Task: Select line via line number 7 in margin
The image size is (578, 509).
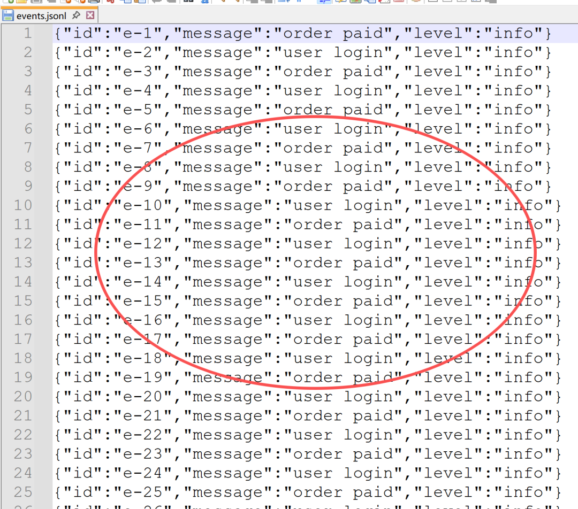Action: pyautogui.click(x=28, y=149)
